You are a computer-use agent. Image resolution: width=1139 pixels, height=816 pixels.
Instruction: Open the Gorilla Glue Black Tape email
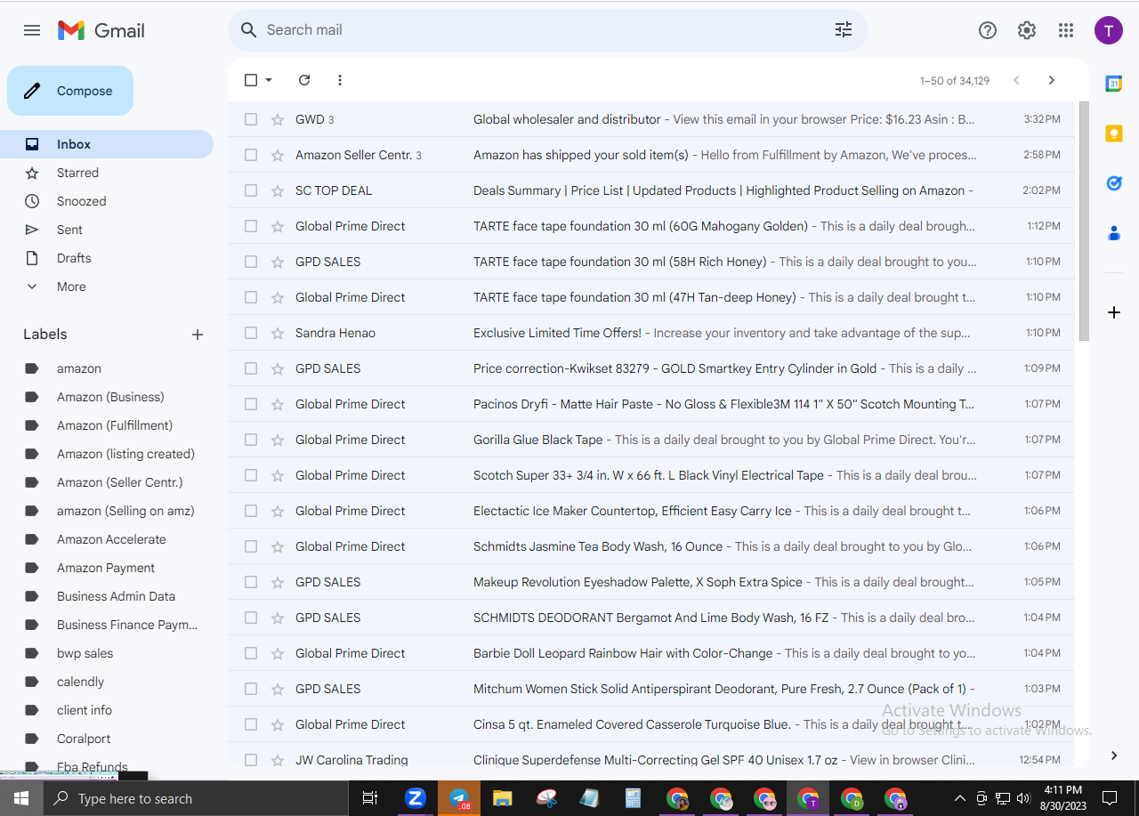coord(651,440)
